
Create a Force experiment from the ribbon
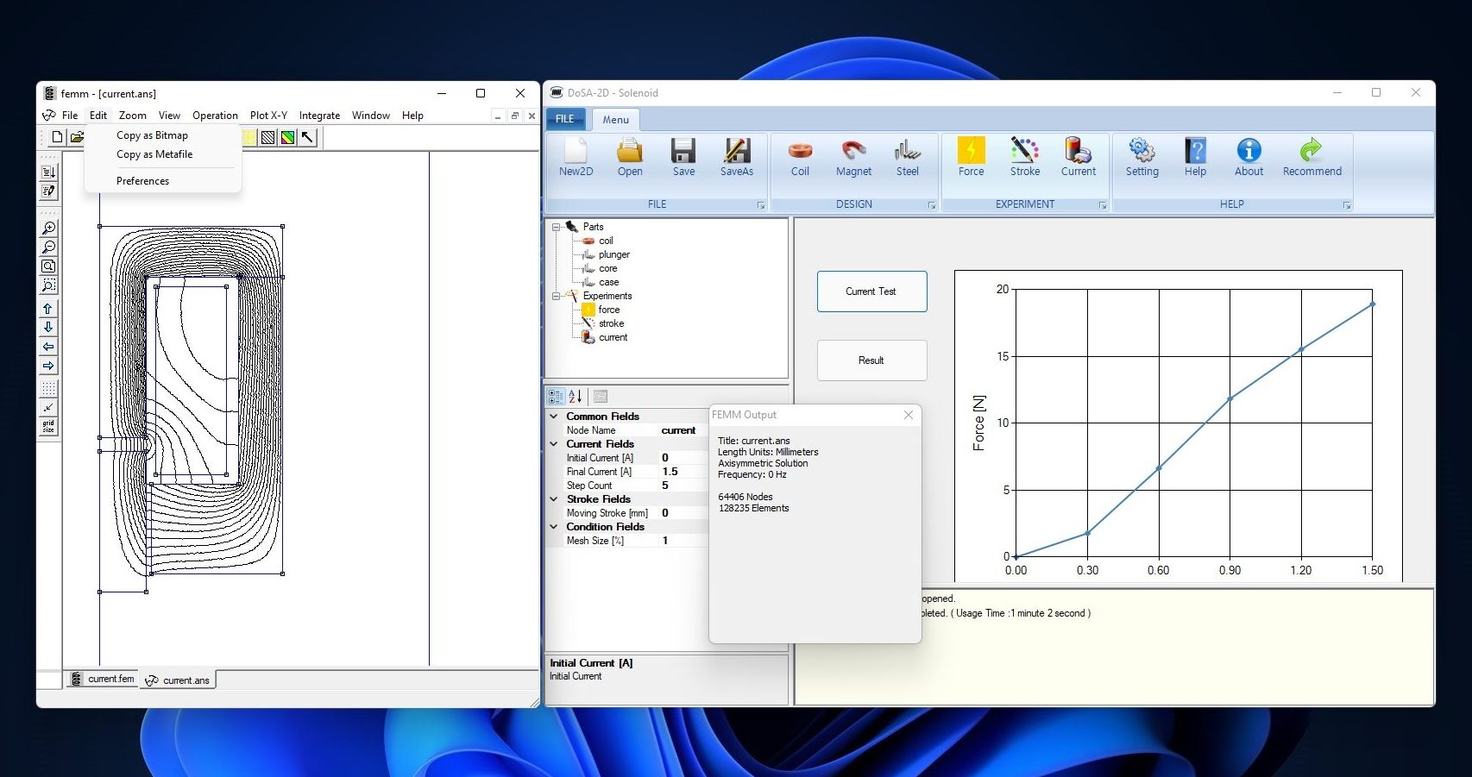[x=971, y=157]
